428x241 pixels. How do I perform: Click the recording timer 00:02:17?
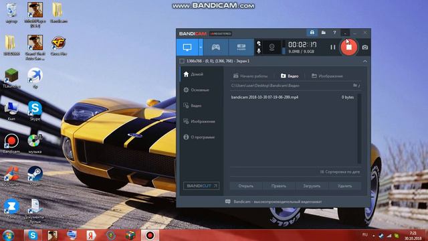(302, 45)
